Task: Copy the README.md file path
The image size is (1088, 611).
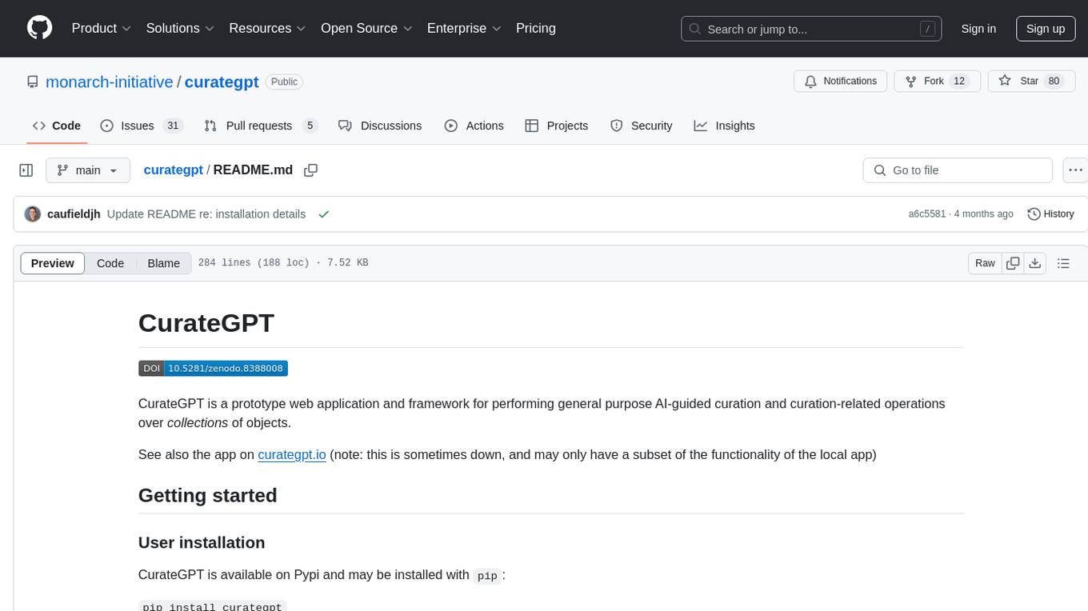Action: [311, 170]
